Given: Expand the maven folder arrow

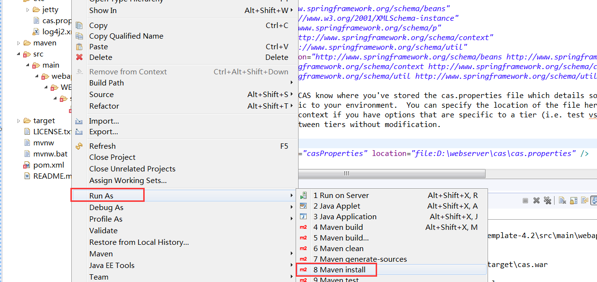Looking at the screenshot, I should [19, 43].
